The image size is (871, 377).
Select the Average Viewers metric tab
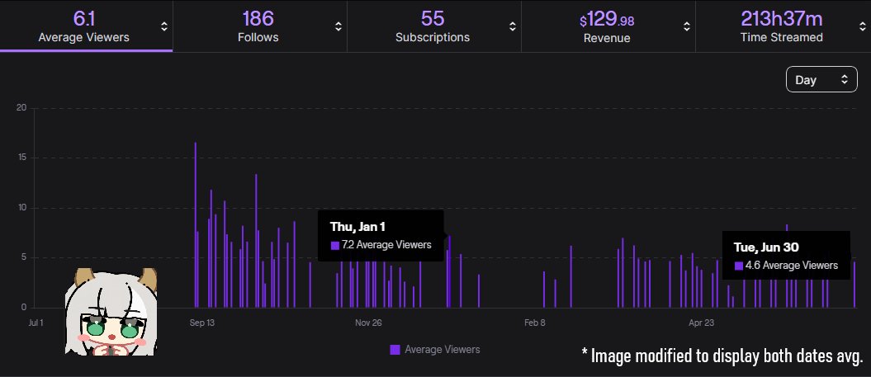tap(86, 26)
